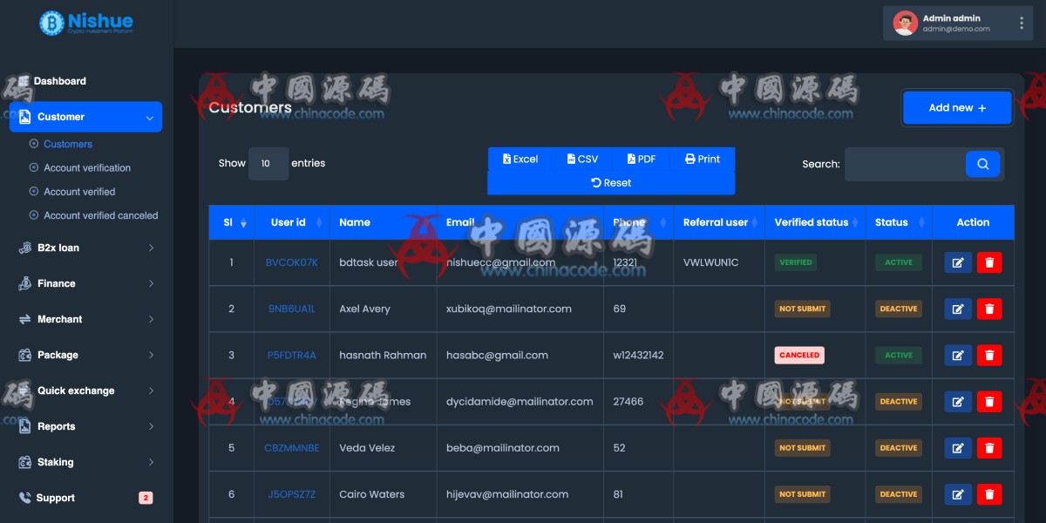
Task: Open the three-dot admin profile menu
Action: pyautogui.click(x=1021, y=24)
